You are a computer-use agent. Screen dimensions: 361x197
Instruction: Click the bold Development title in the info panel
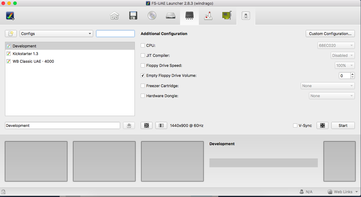(x=222, y=144)
